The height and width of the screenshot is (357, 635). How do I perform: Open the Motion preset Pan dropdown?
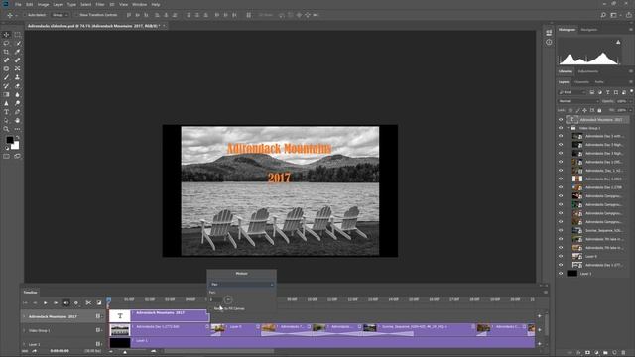click(x=242, y=285)
